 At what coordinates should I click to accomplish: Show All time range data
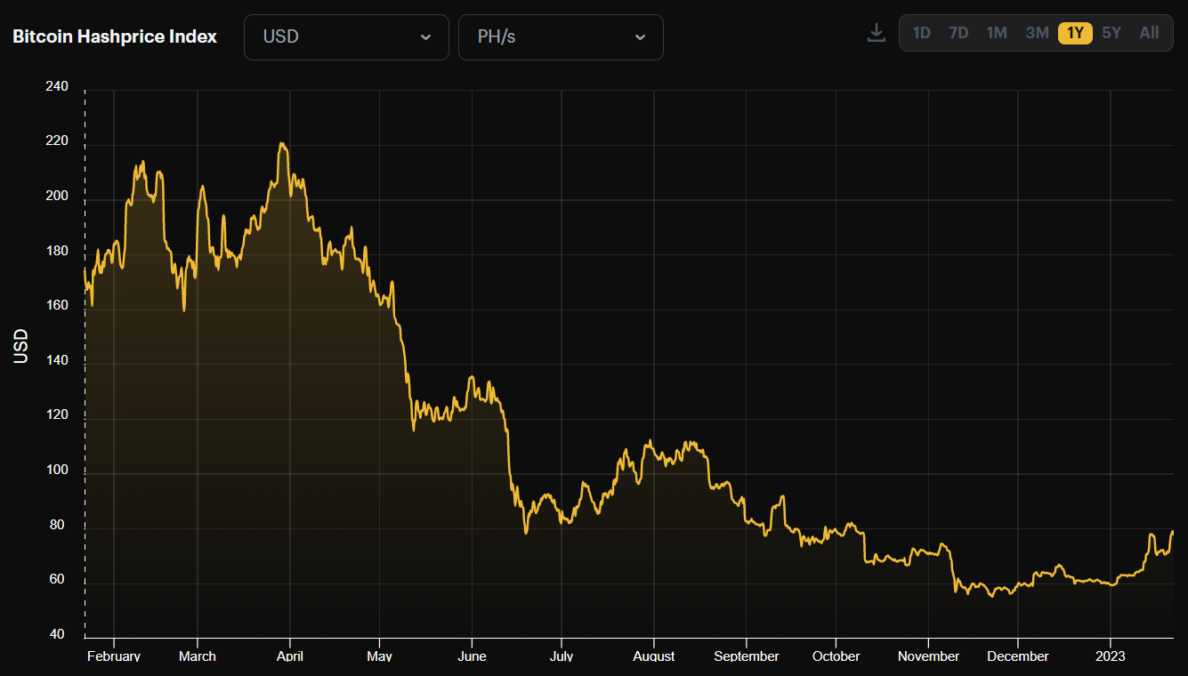click(1149, 33)
